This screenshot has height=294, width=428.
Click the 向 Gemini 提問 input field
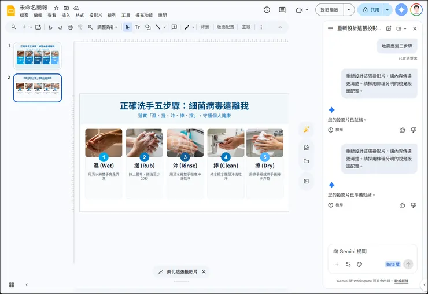pyautogui.click(x=372, y=251)
